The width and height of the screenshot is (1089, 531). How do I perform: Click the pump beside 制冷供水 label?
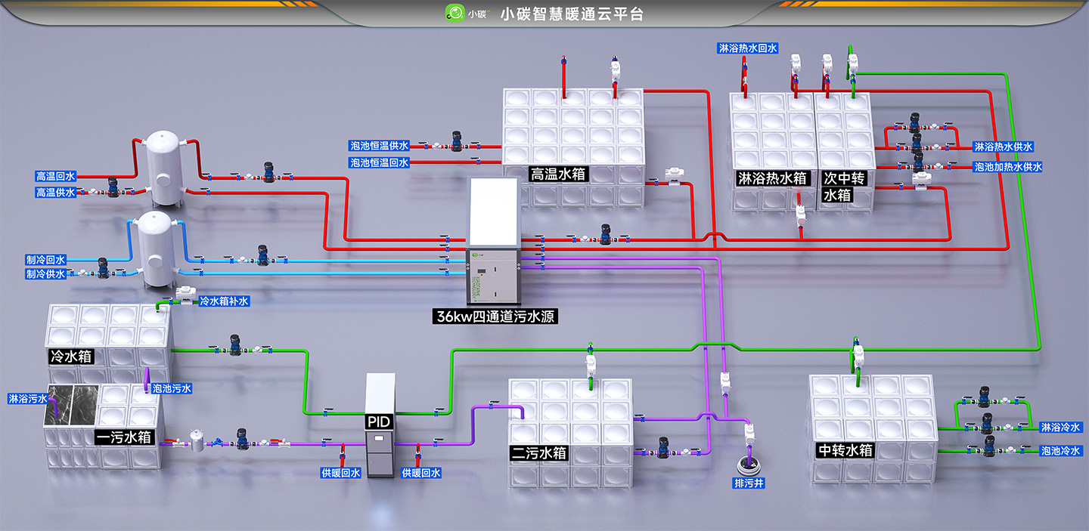[x=102, y=267]
